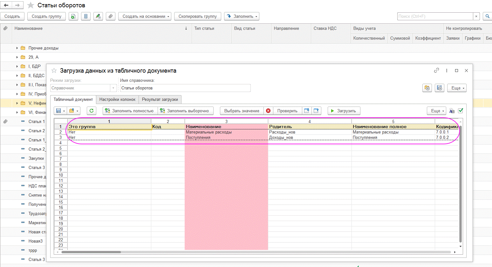Click the Заполнить полностью button
This screenshot has width=492, height=267.
tap(130, 111)
